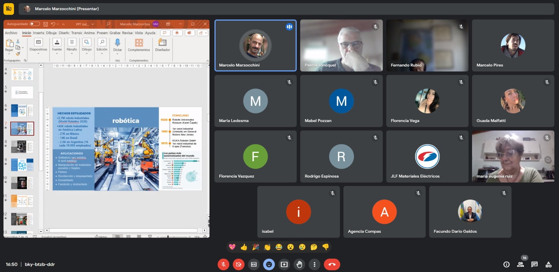Image resolution: width=559 pixels, height=272 pixels.
Task: Show the participants list panel
Action: (521, 264)
